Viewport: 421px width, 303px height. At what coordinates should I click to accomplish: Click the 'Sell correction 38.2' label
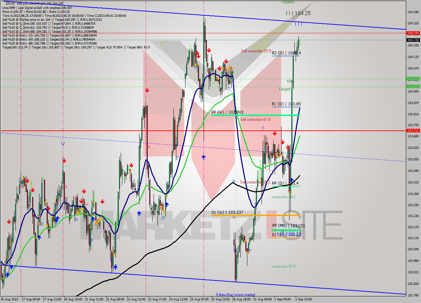[x=255, y=182]
